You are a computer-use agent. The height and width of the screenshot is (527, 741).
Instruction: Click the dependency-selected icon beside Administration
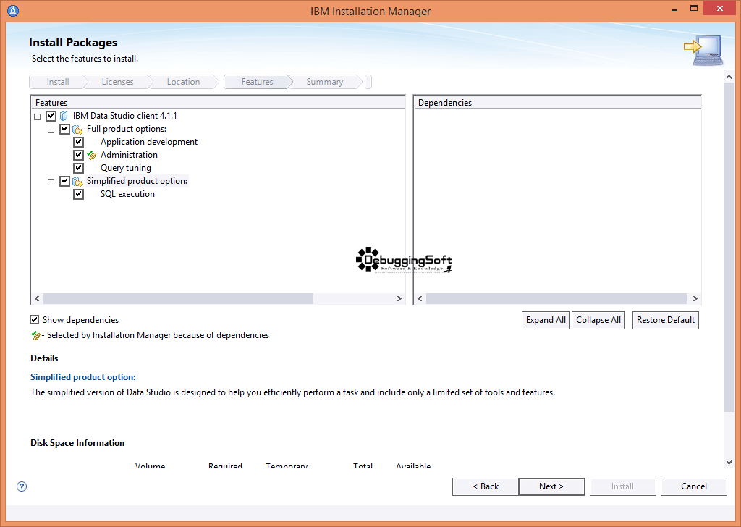coord(92,155)
